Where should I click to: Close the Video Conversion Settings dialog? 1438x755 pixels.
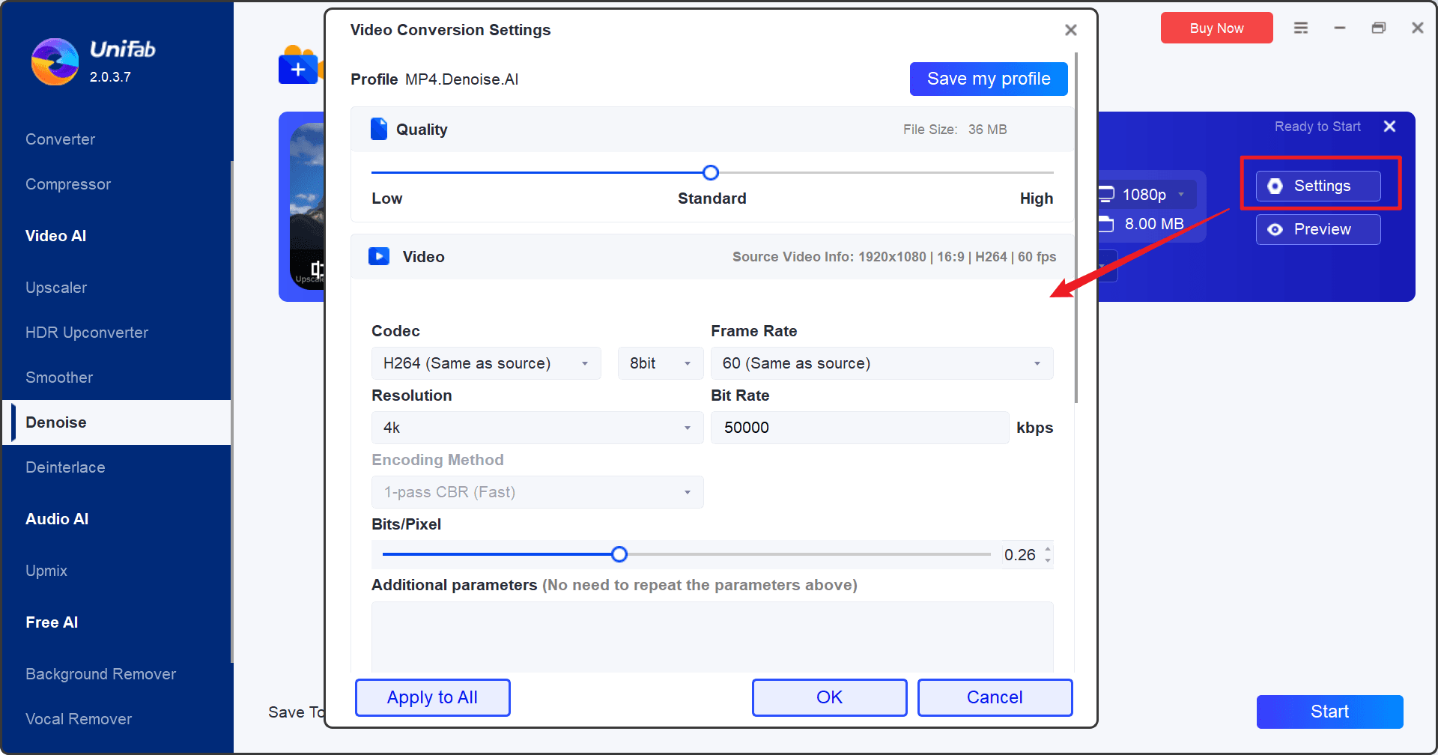(1071, 30)
